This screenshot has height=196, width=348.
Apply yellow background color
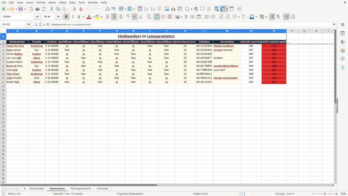(97, 17)
